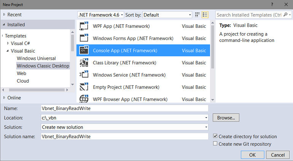Screen dimensions: 293x161
Task: Click the Cancel button
Action: (278, 155)
